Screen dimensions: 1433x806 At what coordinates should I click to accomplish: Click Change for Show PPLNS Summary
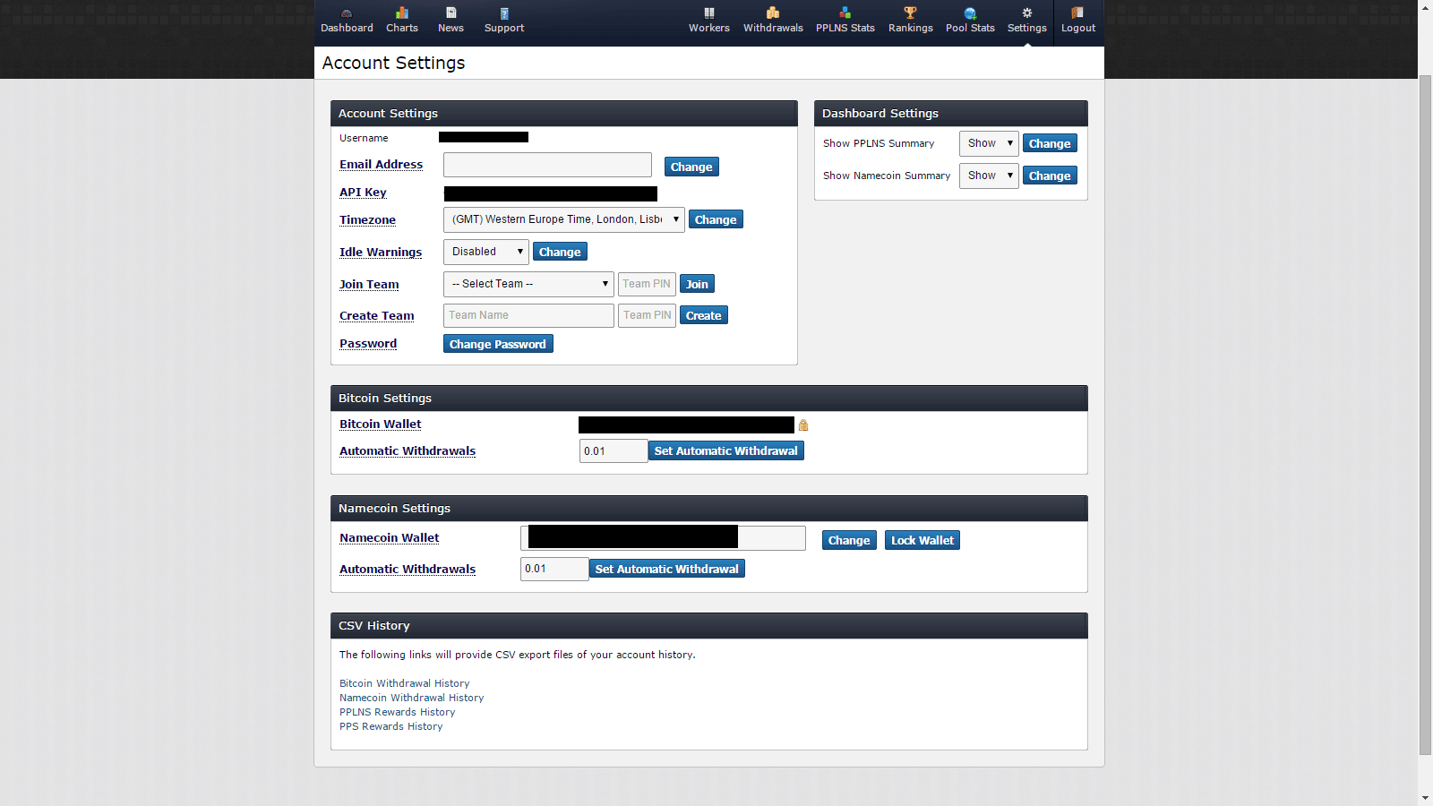coord(1050,143)
